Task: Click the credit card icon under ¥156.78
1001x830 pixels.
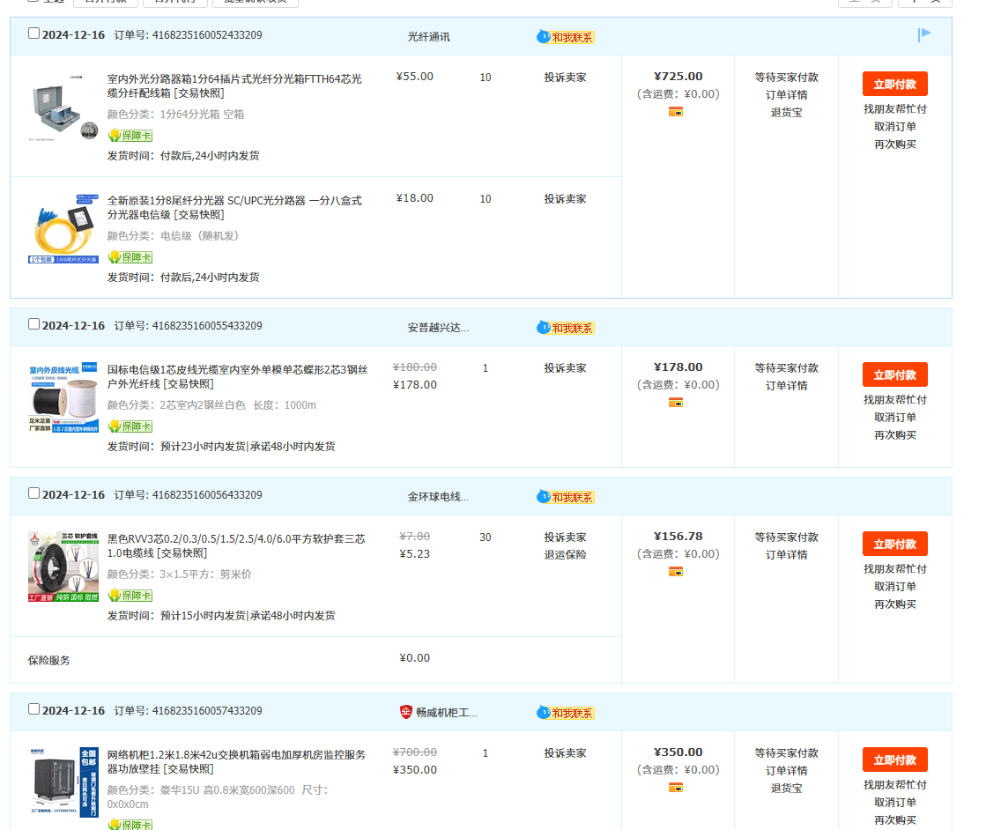Action: coord(676,572)
